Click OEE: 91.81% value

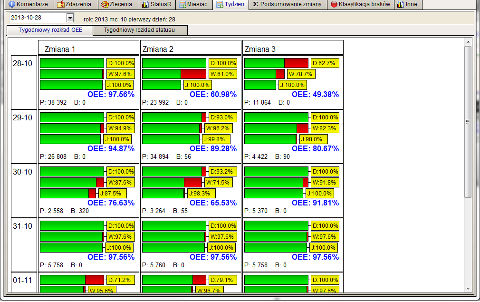pos(315,203)
